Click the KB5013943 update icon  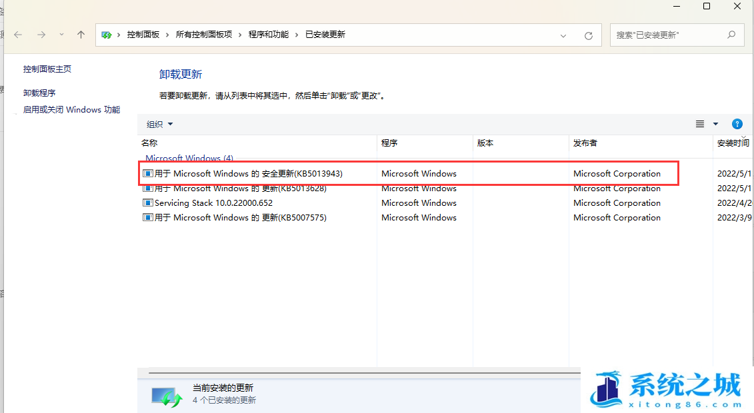coord(148,173)
